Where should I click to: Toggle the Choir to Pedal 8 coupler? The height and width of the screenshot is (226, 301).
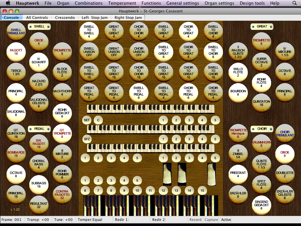click(188, 93)
